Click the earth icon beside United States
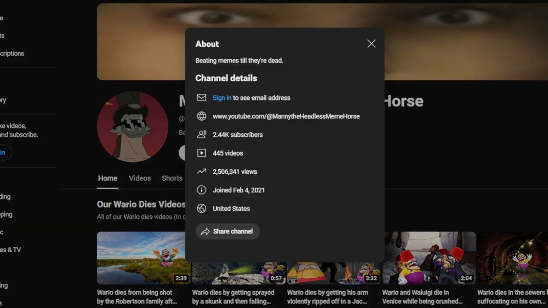Screen dimensions: 548x308 click(201, 208)
